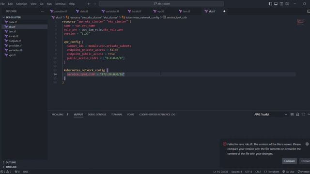Open the Ports panel tab

coord(131,115)
